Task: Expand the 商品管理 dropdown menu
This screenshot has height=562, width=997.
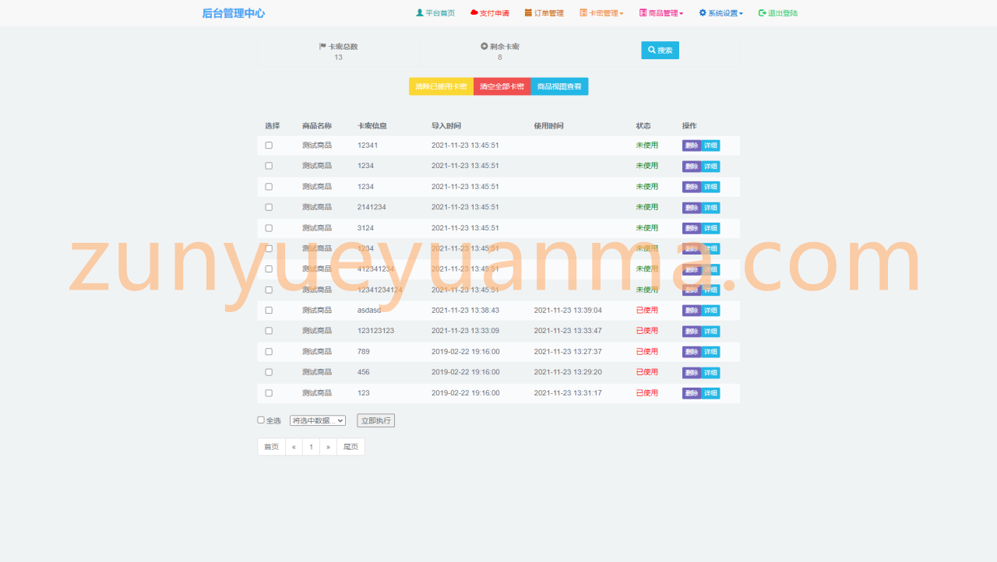Action: click(x=661, y=13)
